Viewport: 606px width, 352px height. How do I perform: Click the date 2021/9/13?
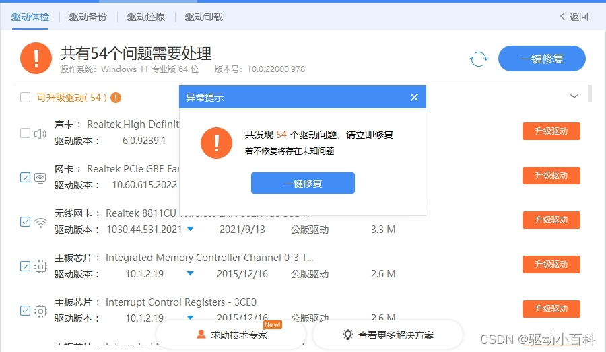pos(242,230)
